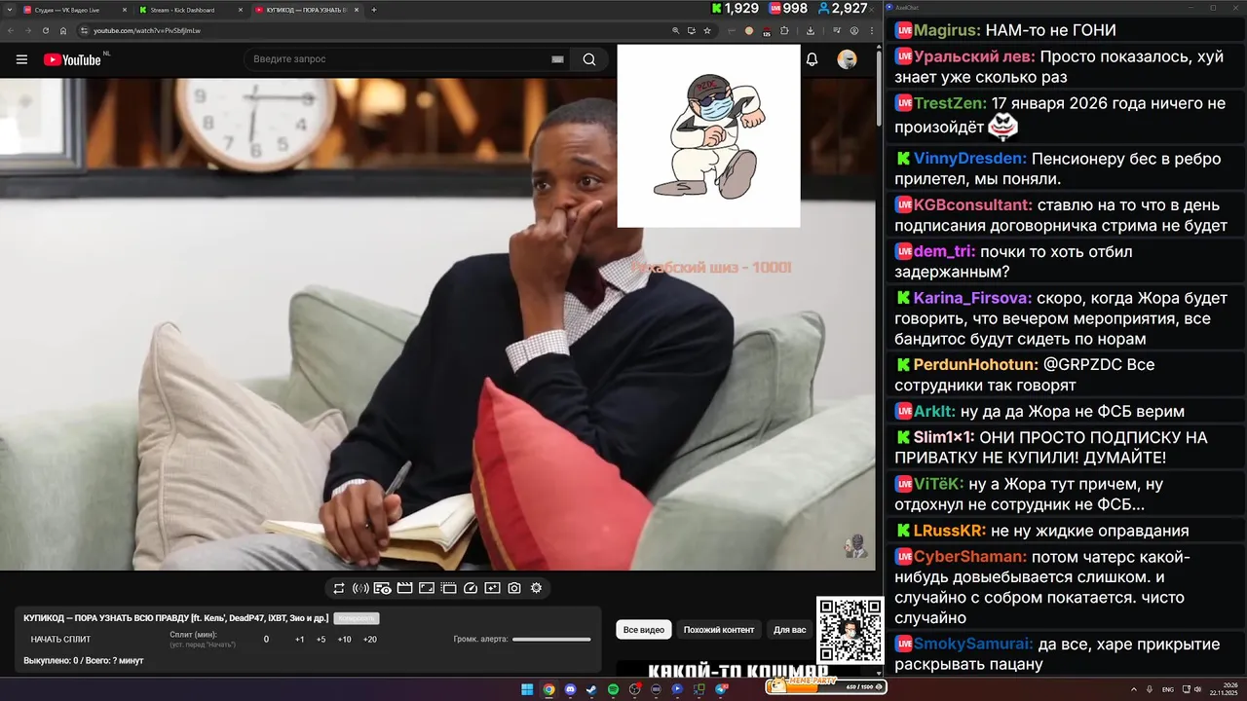
Task: Open the browser extensions puzzle icon
Action: click(784, 30)
